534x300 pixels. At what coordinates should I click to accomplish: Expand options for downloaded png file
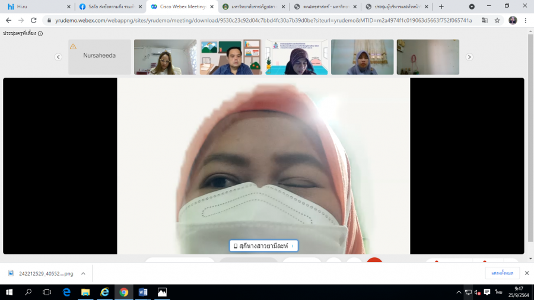point(83,273)
